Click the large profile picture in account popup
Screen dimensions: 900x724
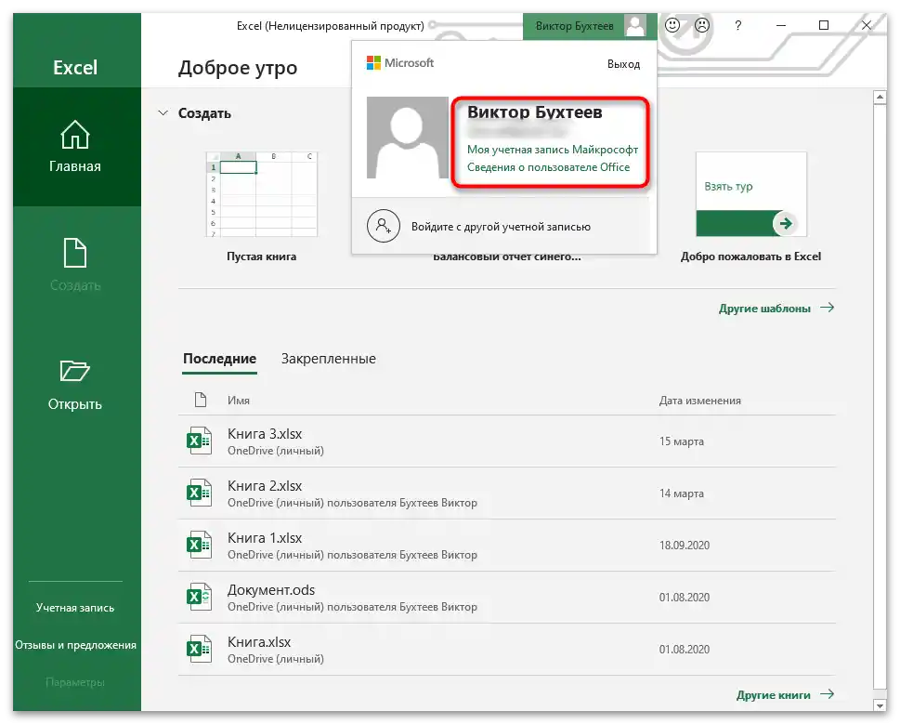click(408, 138)
